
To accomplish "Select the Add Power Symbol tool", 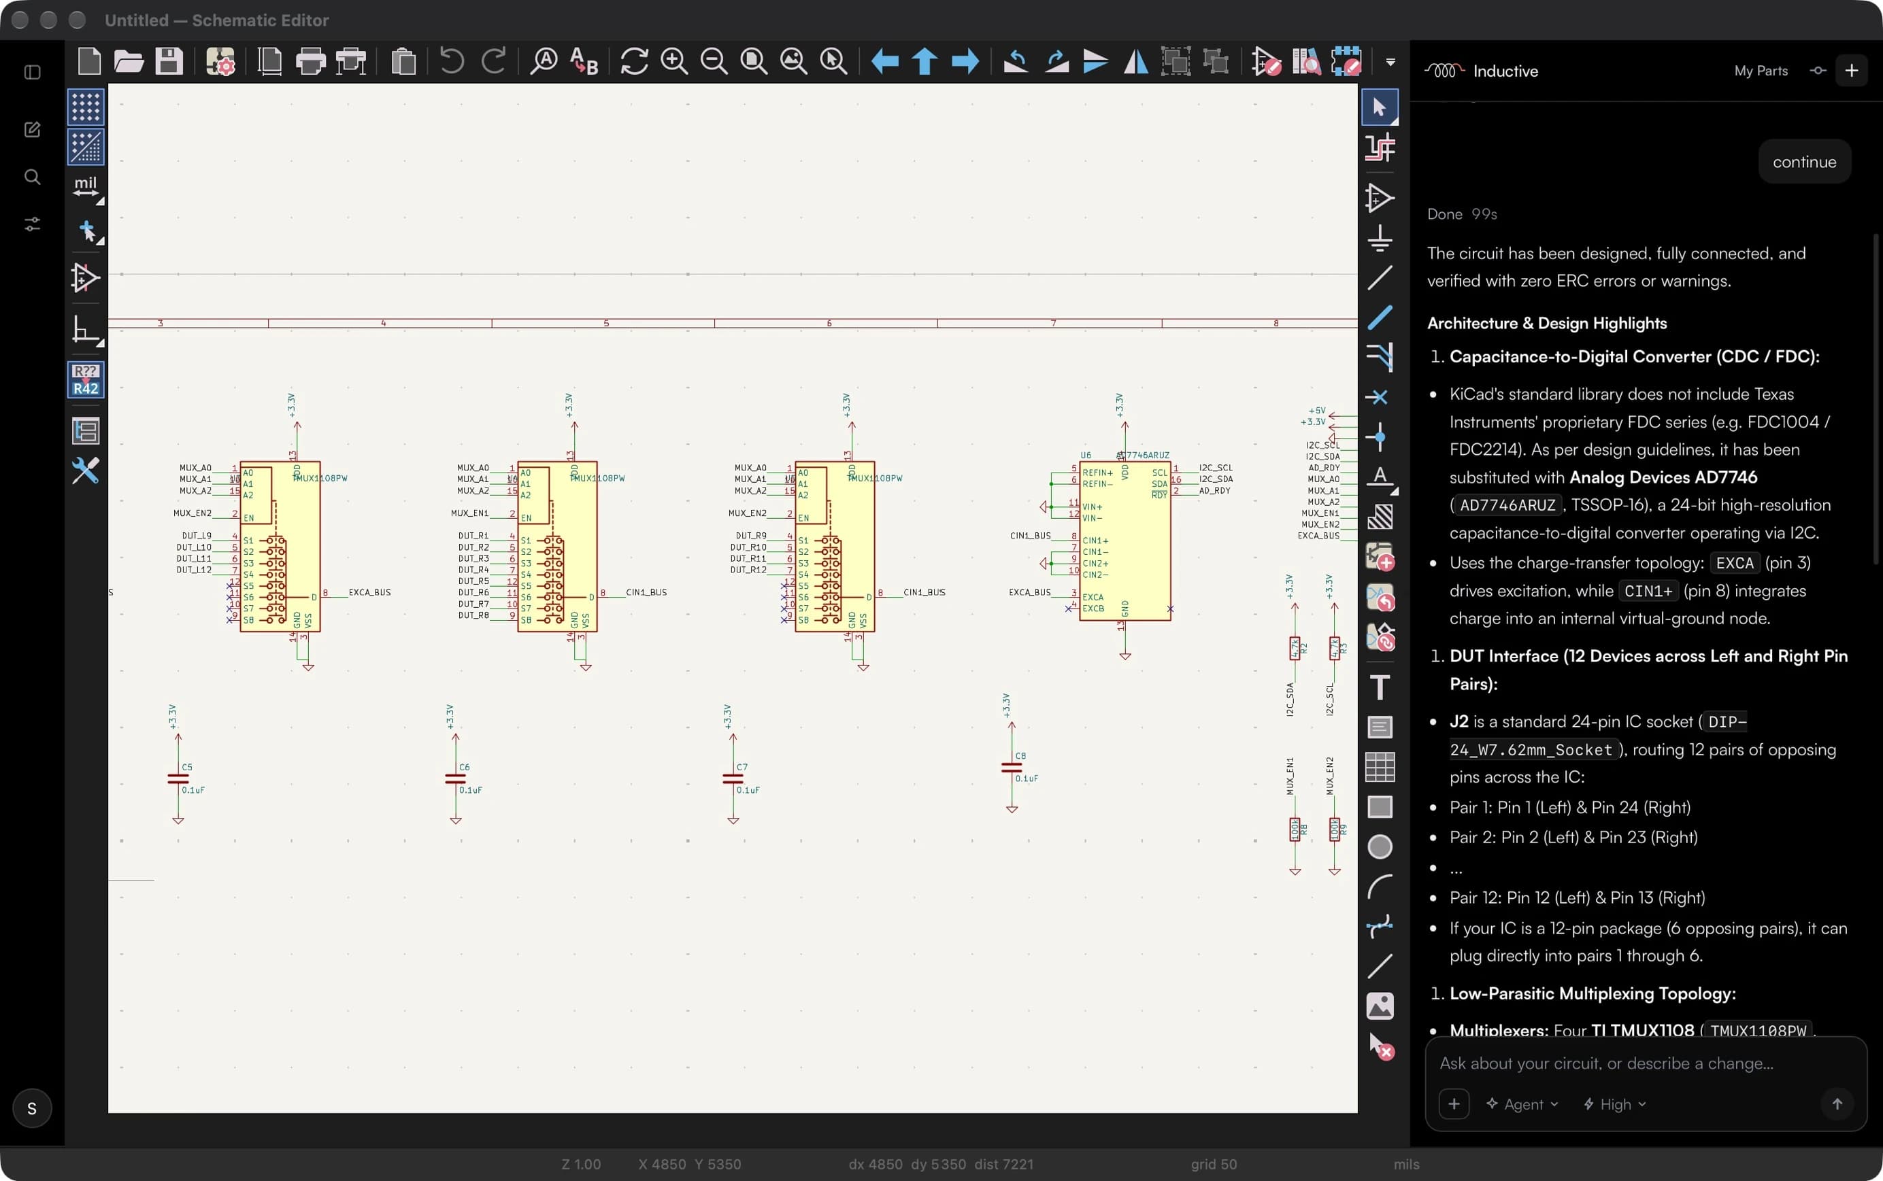I will pyautogui.click(x=1380, y=237).
